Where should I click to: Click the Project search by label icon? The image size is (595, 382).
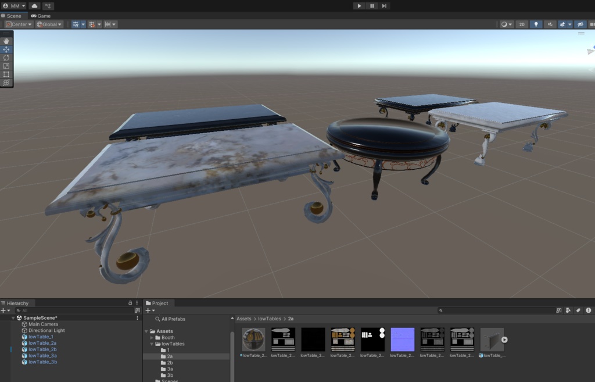[578, 310]
